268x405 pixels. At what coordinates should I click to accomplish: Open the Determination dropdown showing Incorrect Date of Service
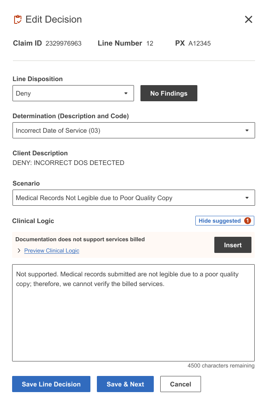[x=134, y=130]
